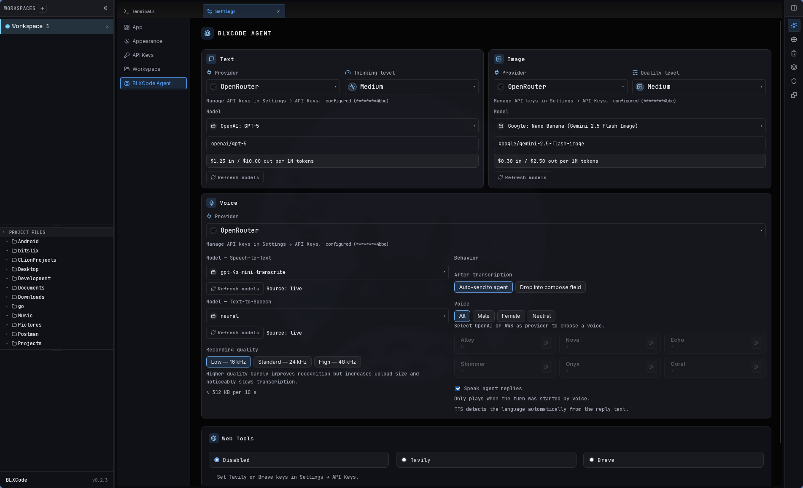Close Workspace 1 with its x icon
This screenshot has height=488, width=803.
point(107,27)
